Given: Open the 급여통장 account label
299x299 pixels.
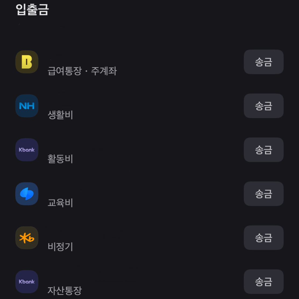Looking at the screenshot, I should click(65, 71).
